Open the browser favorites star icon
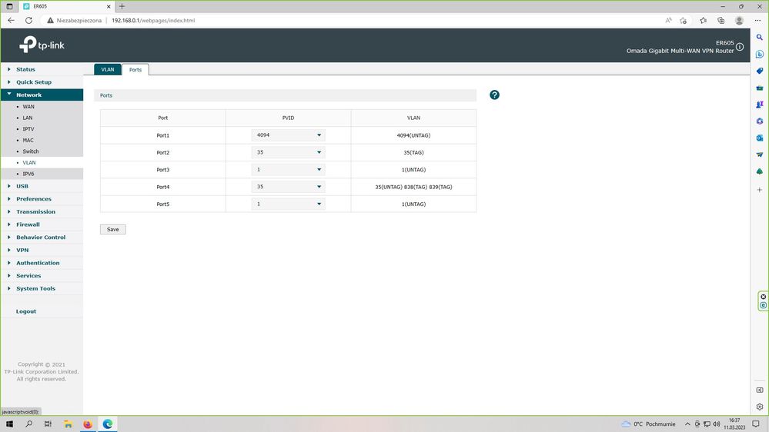The height and width of the screenshot is (432, 769). pyautogui.click(x=703, y=21)
